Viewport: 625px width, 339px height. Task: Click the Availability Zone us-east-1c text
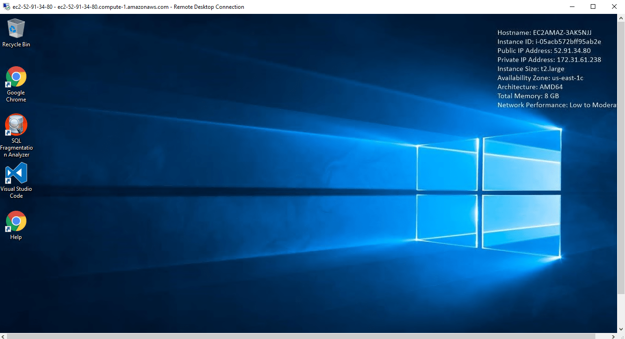(x=540, y=78)
